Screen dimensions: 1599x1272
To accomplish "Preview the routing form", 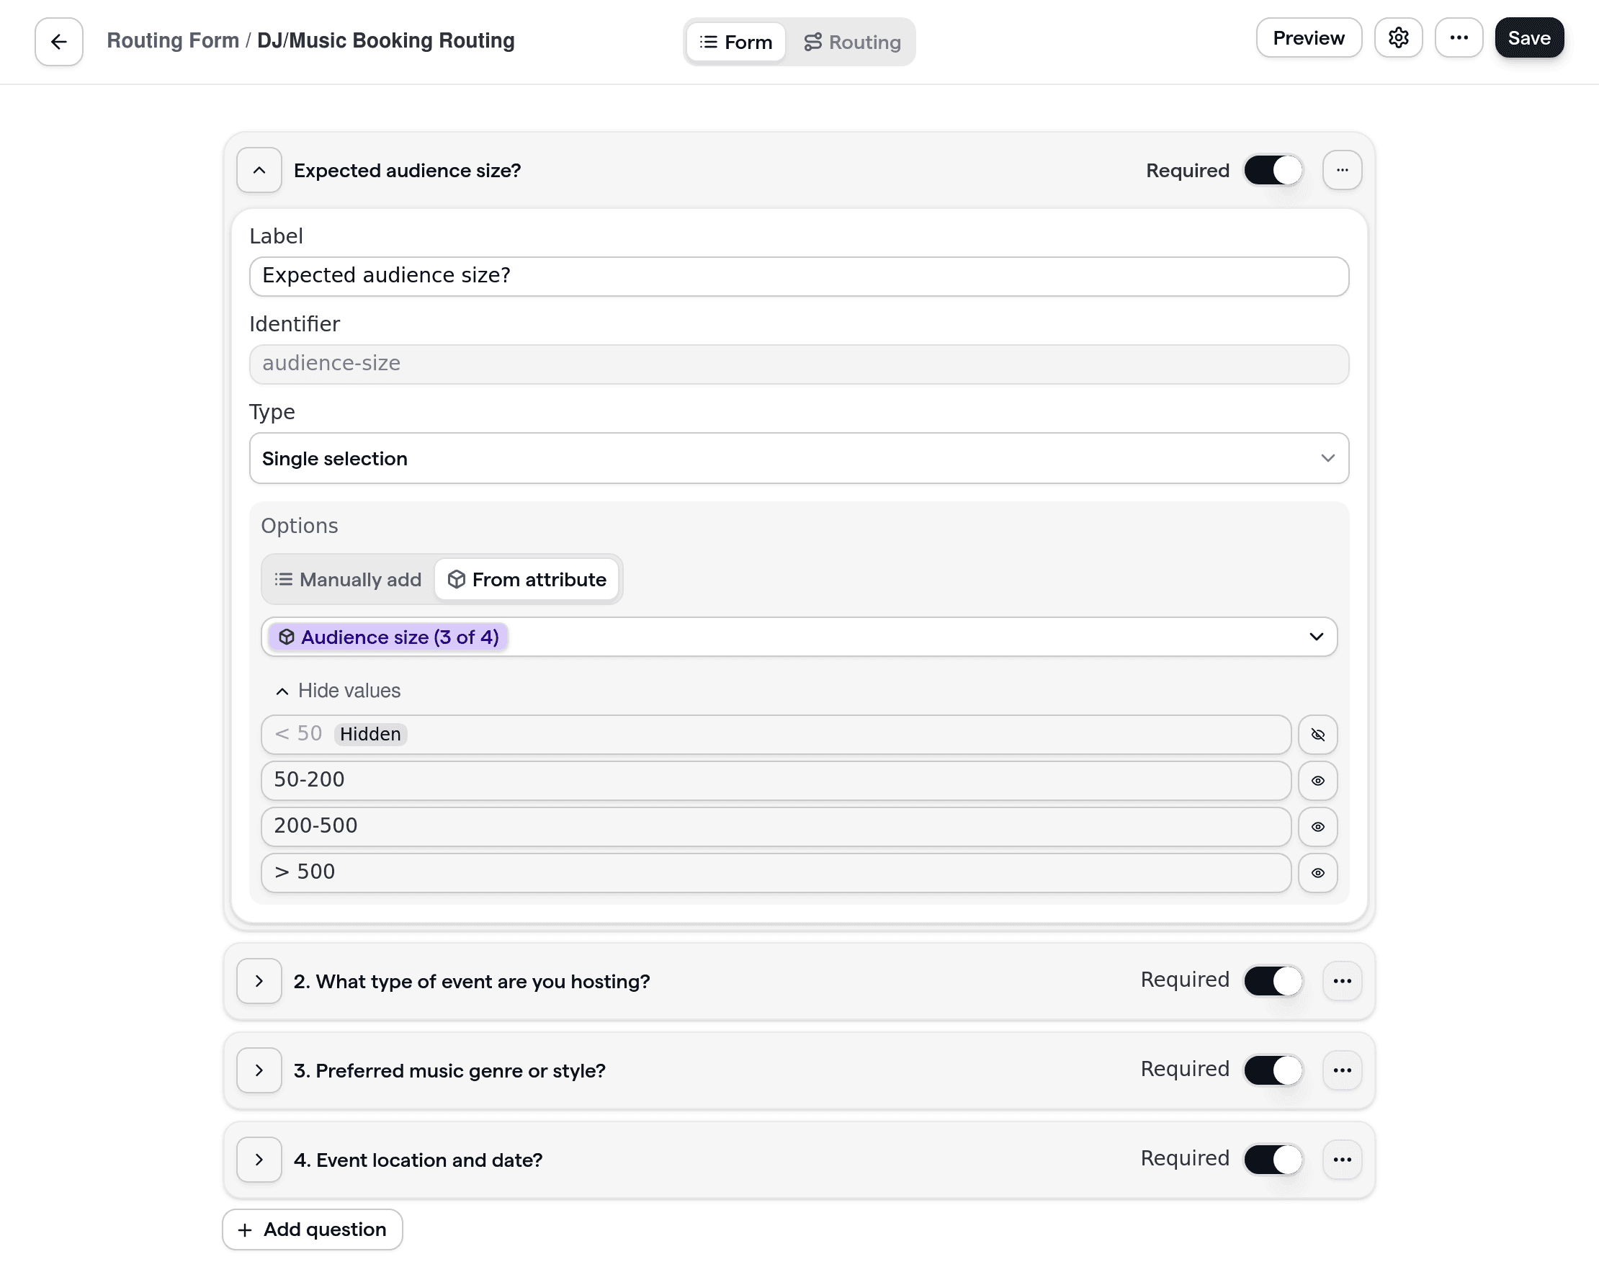I will click(1308, 37).
